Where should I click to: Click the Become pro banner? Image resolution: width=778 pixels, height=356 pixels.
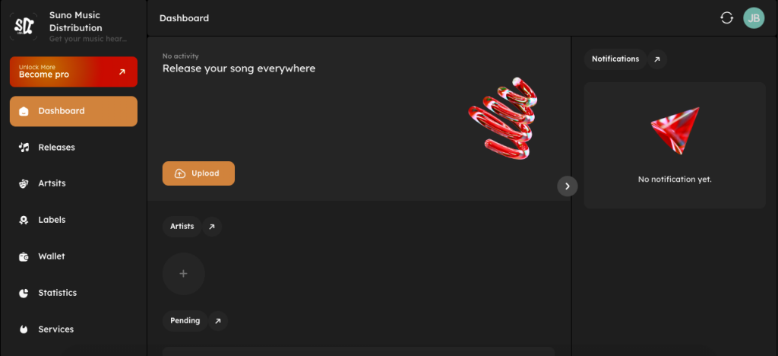[x=74, y=72]
